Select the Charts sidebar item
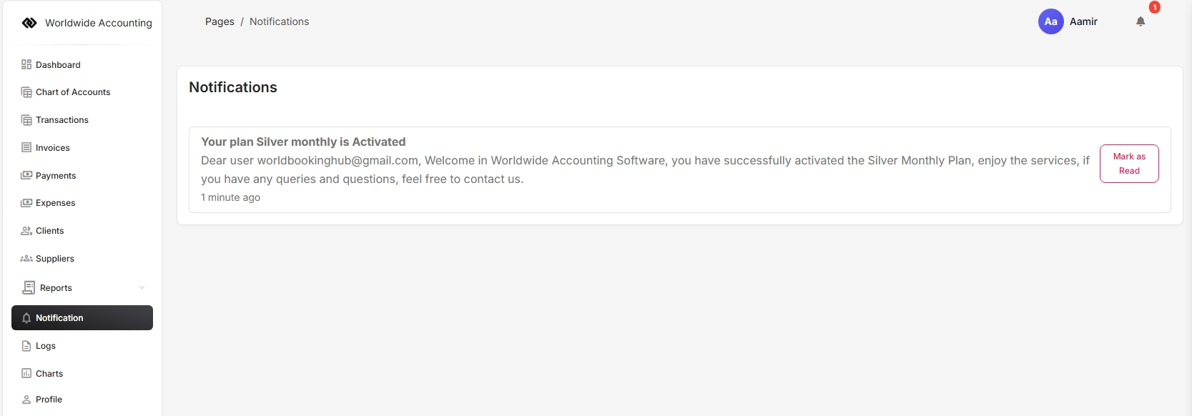The height and width of the screenshot is (416, 1192). (x=49, y=374)
